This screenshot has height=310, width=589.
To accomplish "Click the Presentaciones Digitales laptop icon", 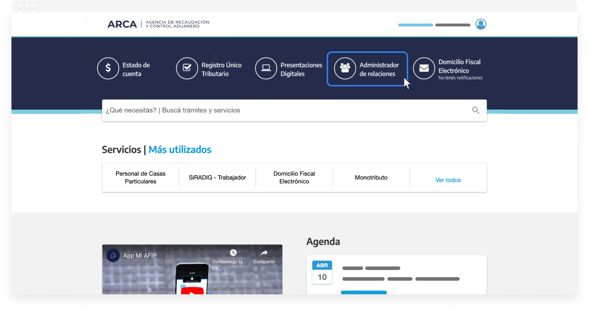I will [266, 68].
